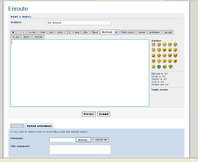198x162 pixels.
Task: Insert the lightbulb idea smiley
Action: point(170,61)
